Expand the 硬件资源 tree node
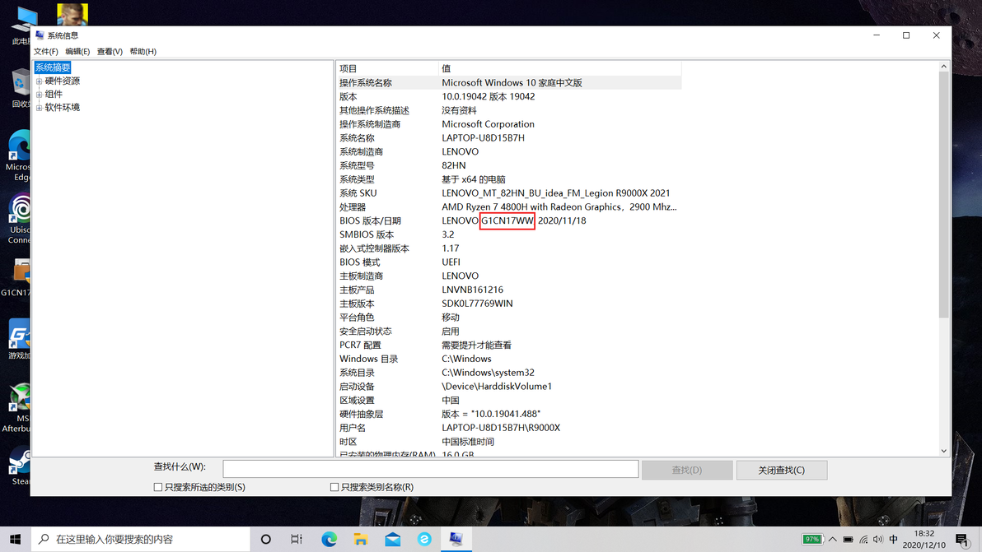This screenshot has width=982, height=552. tap(40, 81)
